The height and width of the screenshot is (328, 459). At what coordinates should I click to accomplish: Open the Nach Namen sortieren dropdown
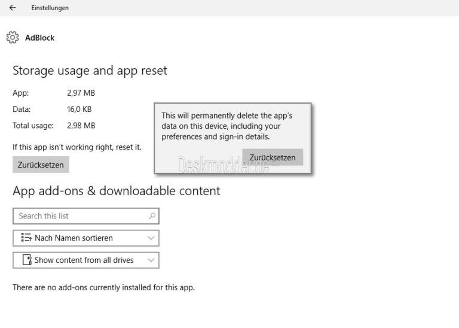[x=86, y=238]
